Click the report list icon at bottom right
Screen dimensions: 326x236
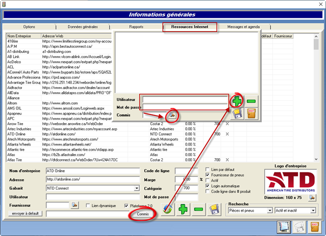click(x=284, y=227)
